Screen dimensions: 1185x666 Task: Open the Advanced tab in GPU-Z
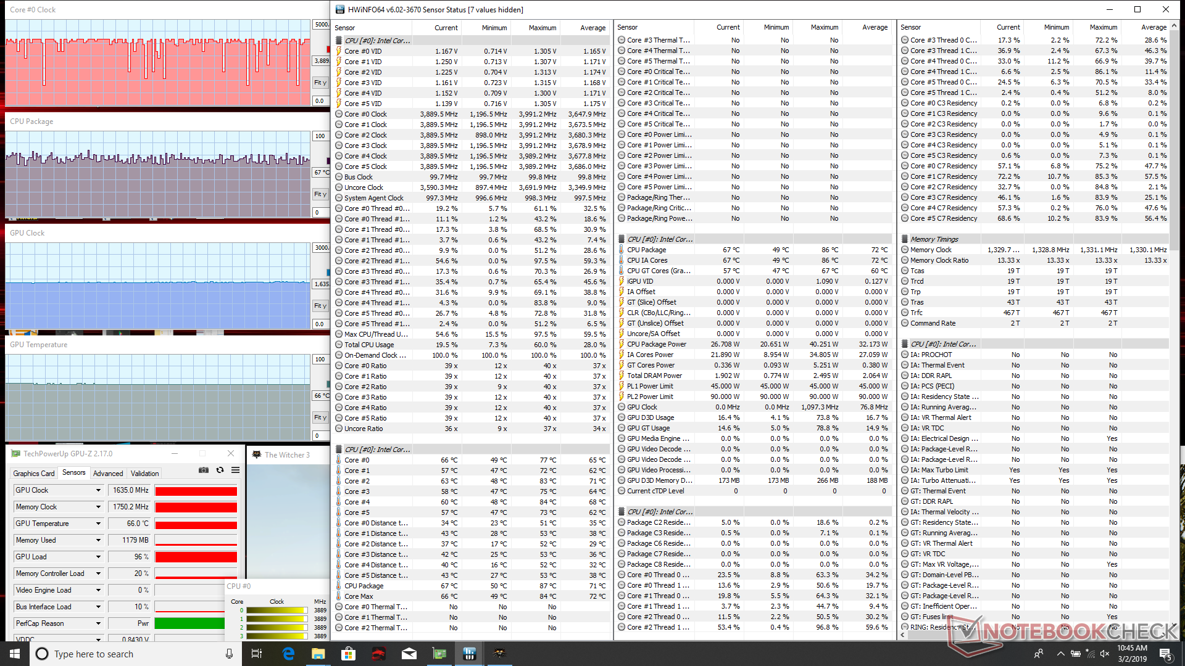(x=108, y=474)
